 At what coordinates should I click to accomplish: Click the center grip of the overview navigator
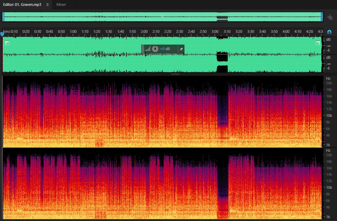pyautogui.click(x=163, y=17)
